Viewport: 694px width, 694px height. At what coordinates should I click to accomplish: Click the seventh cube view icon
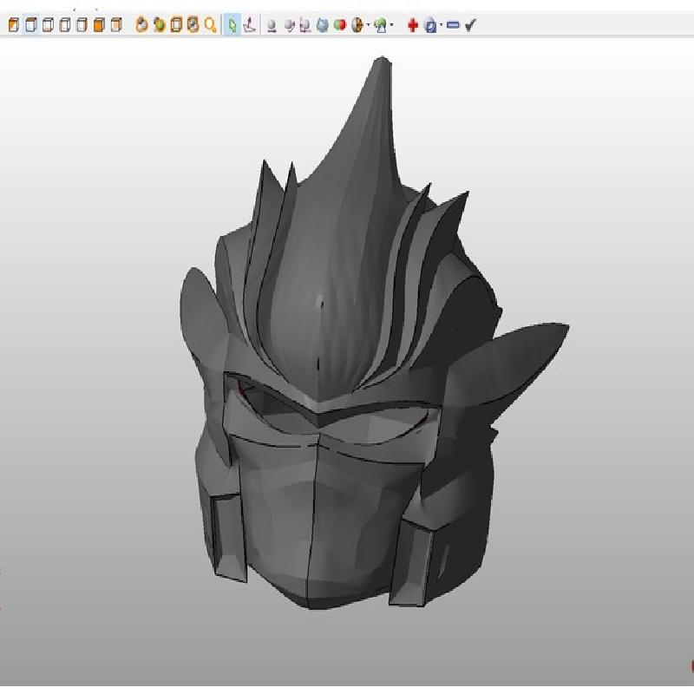[116, 25]
